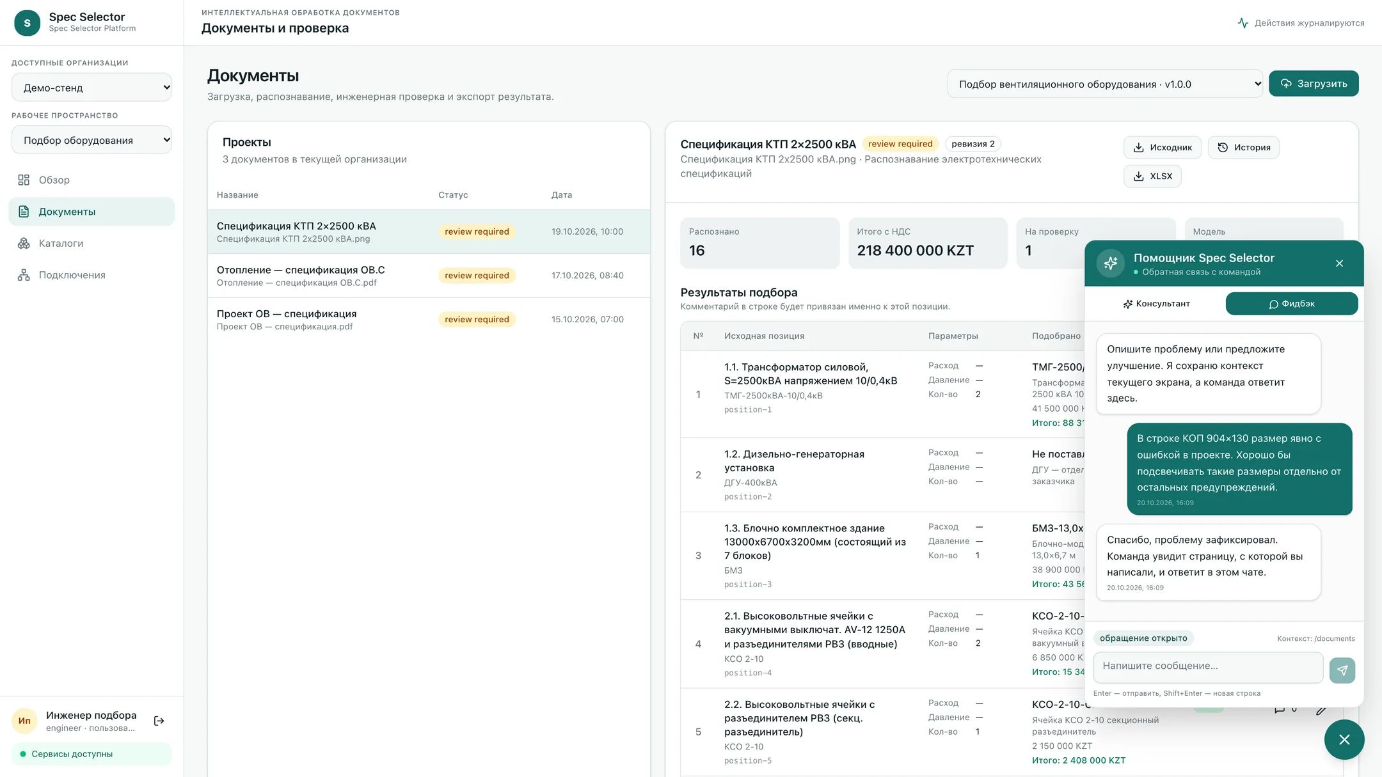The width and height of the screenshot is (1382, 777).
Task: Expand the Демо-стенд organization dropdown
Action: point(91,88)
